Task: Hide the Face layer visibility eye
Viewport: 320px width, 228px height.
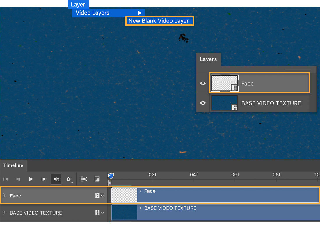Action: pyautogui.click(x=203, y=83)
